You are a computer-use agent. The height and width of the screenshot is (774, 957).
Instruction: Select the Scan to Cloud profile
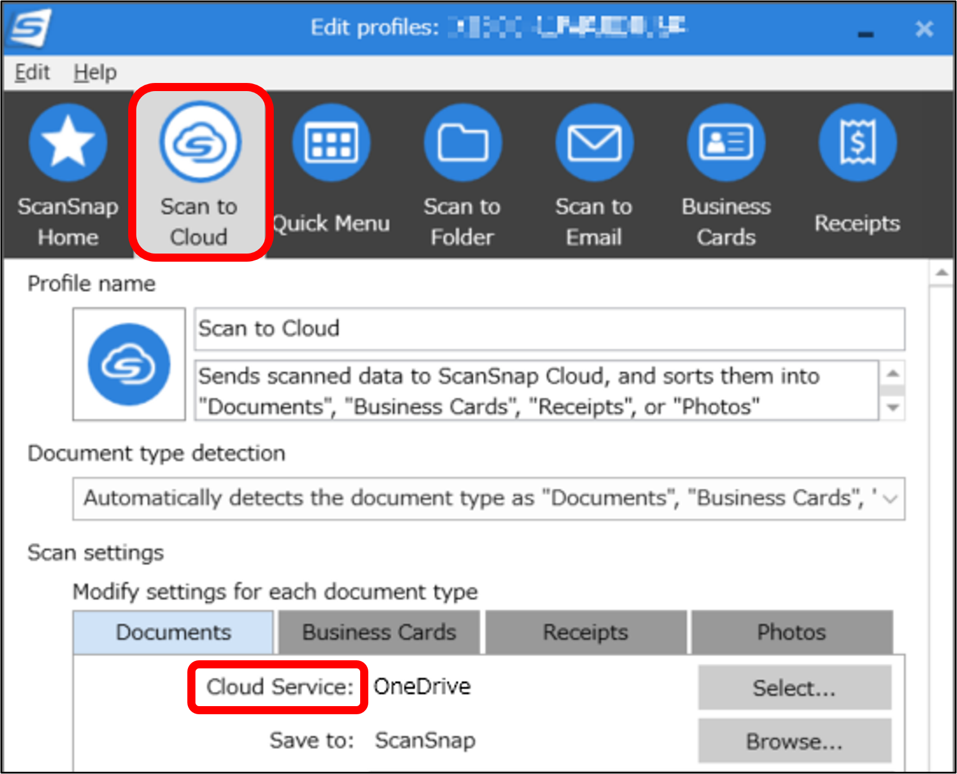pyautogui.click(x=200, y=173)
